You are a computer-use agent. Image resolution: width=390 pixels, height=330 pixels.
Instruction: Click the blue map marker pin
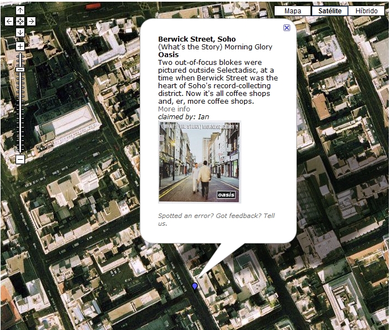[195, 286]
